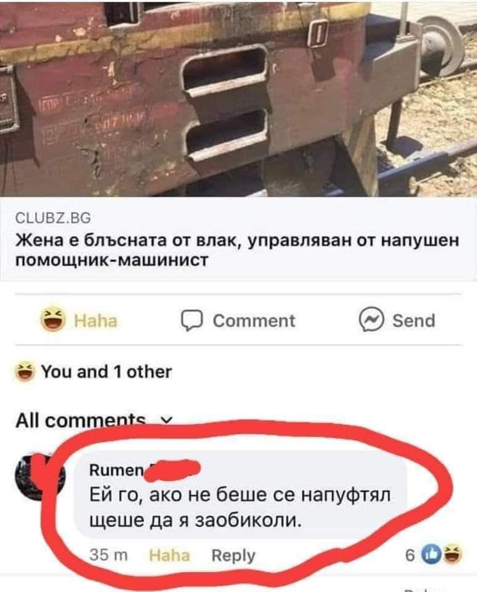Toggle Haha on Rumen's comment
The height and width of the screenshot is (592, 477).
169,556
